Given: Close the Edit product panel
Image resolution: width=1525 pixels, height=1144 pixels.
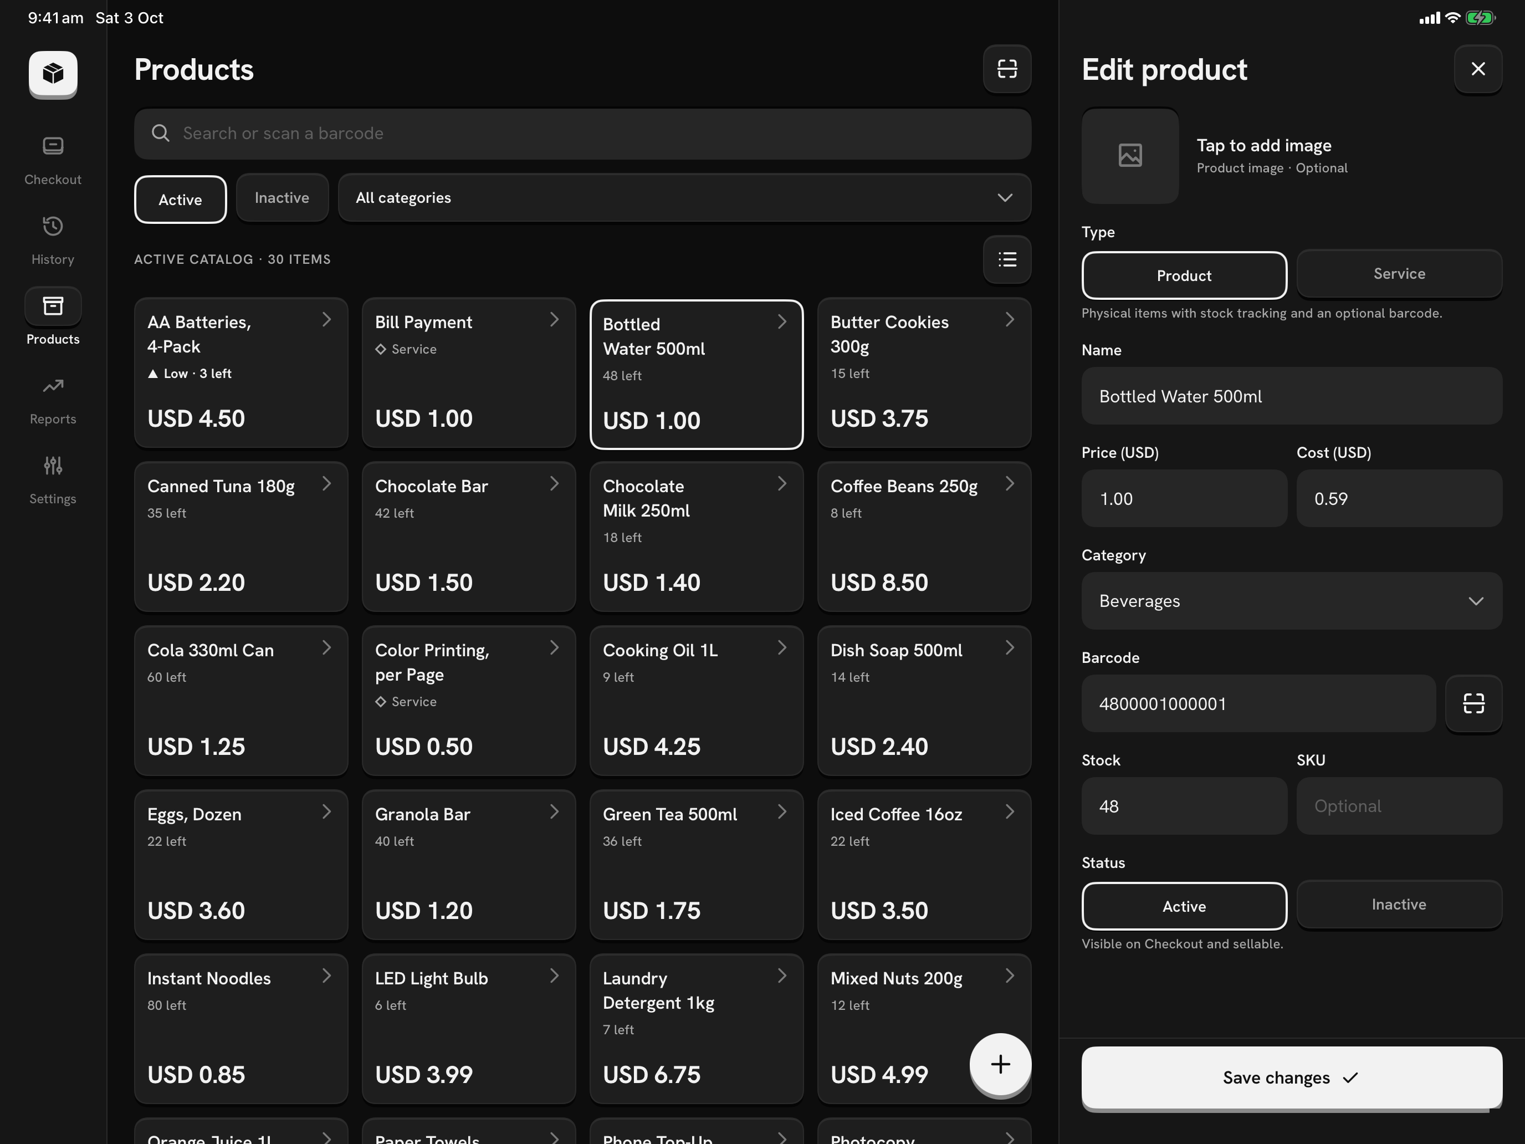Looking at the screenshot, I should [1478, 69].
